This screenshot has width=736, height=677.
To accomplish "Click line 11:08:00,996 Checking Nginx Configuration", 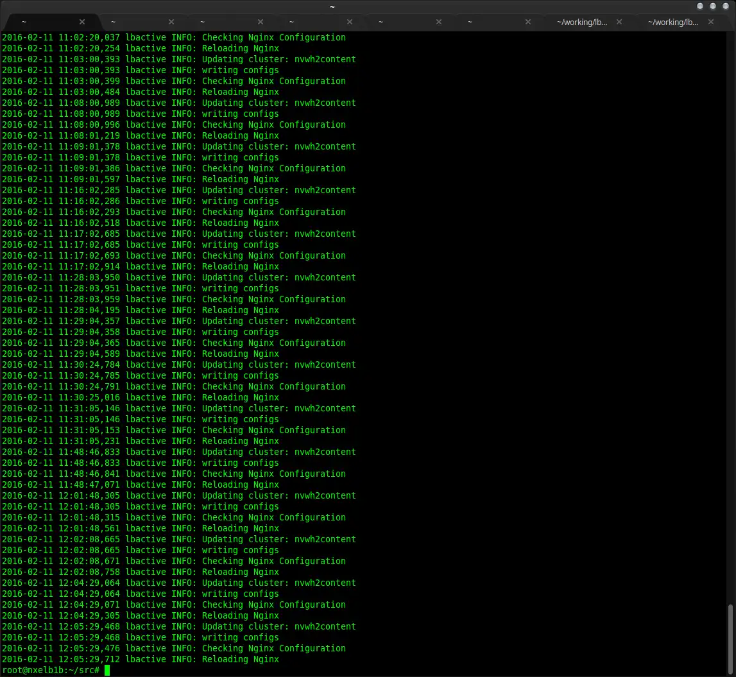I will click(174, 125).
